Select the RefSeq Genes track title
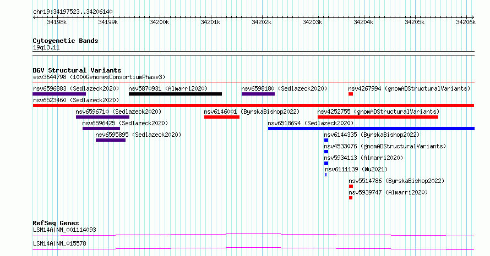This screenshot has height=256, width=490. click(56, 223)
